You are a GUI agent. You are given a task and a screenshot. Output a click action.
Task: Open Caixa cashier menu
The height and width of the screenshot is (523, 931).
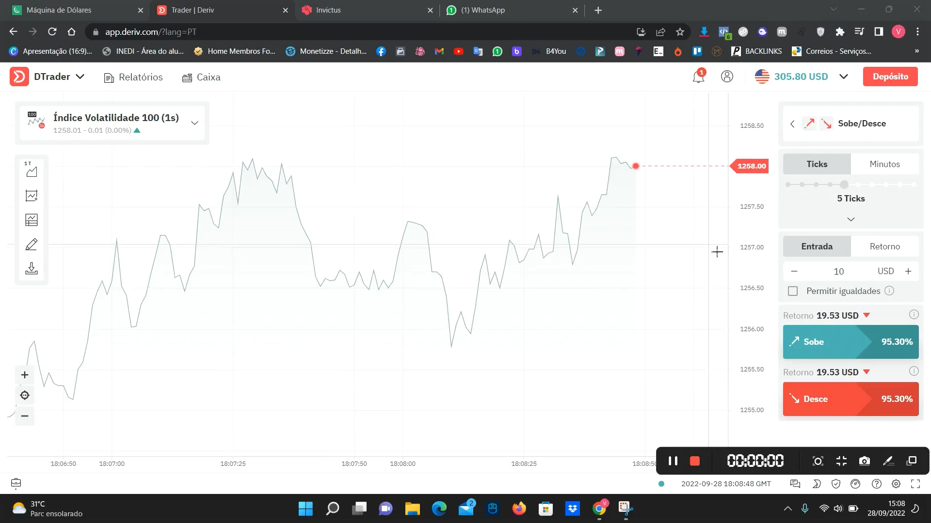[201, 77]
